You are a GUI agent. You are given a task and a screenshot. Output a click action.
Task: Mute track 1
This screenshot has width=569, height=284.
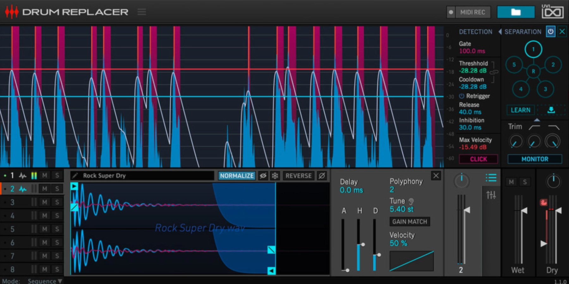(x=45, y=175)
